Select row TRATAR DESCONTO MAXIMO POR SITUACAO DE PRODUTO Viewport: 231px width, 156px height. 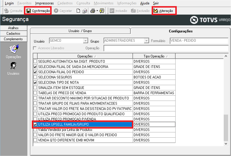click(x=85, y=98)
